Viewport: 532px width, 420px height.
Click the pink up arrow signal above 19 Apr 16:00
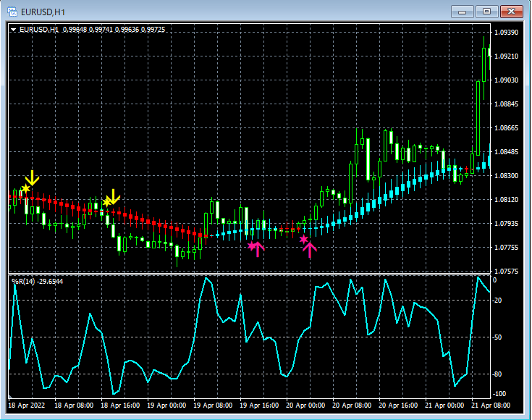tap(258, 249)
